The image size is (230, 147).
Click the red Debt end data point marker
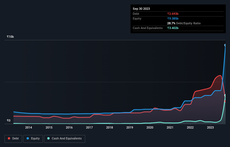(225, 101)
